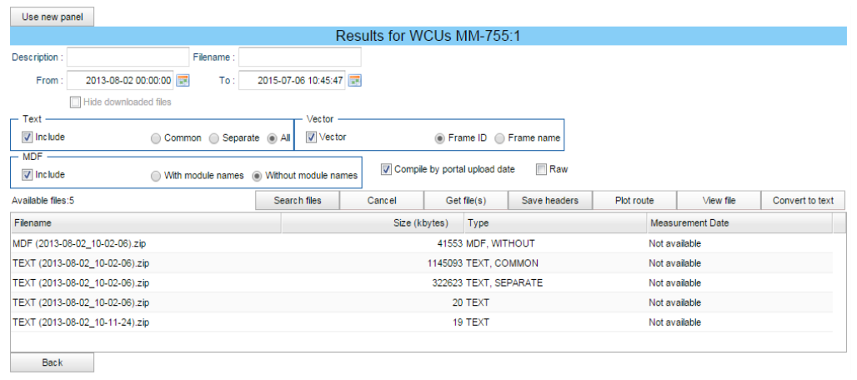The height and width of the screenshot is (380, 857).
Task: Select With module names option
Action: pyautogui.click(x=156, y=176)
